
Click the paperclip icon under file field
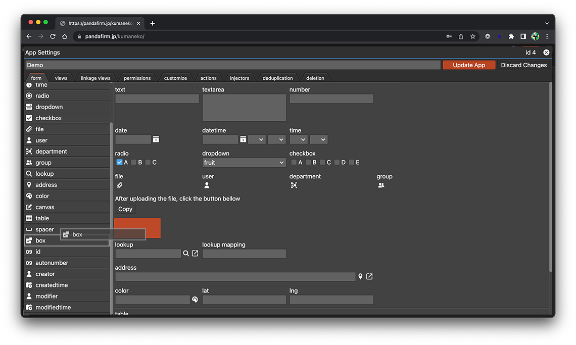(120, 185)
